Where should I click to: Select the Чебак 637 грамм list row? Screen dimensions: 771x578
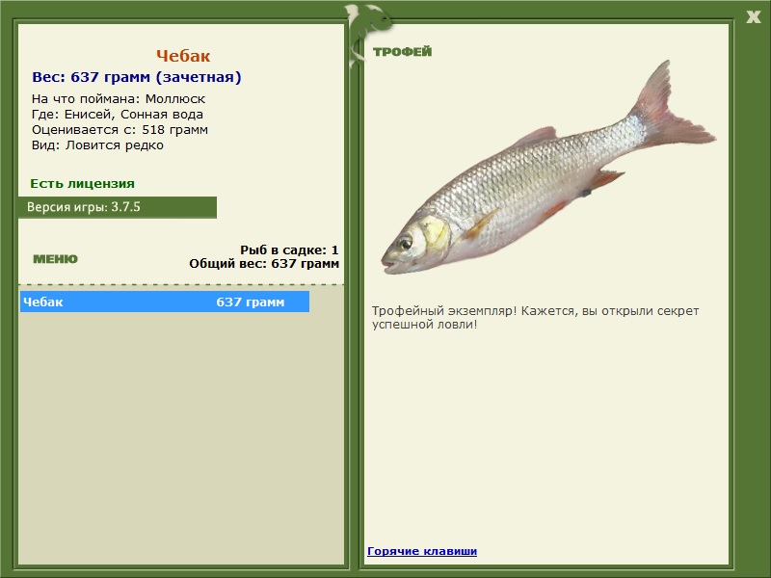click(x=165, y=302)
